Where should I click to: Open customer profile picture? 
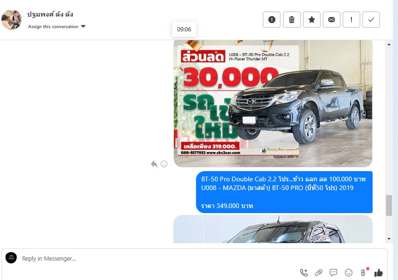point(12,19)
